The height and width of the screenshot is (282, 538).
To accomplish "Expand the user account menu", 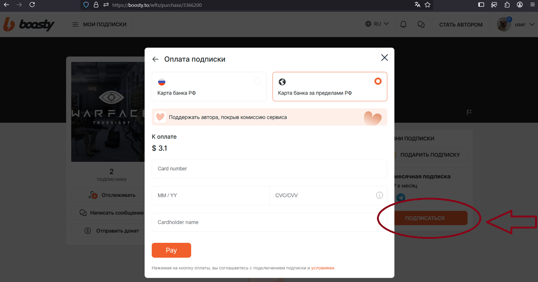I will (x=517, y=24).
